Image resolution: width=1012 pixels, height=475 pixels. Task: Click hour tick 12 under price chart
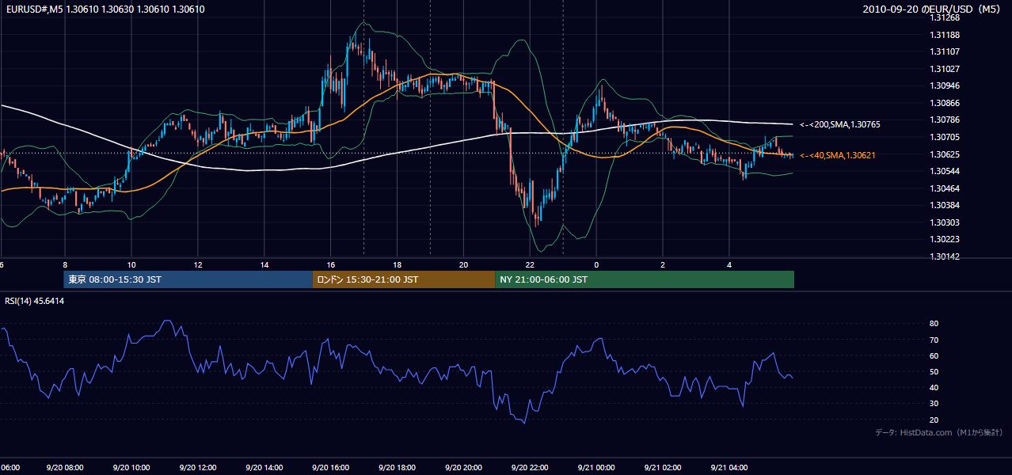(x=198, y=265)
